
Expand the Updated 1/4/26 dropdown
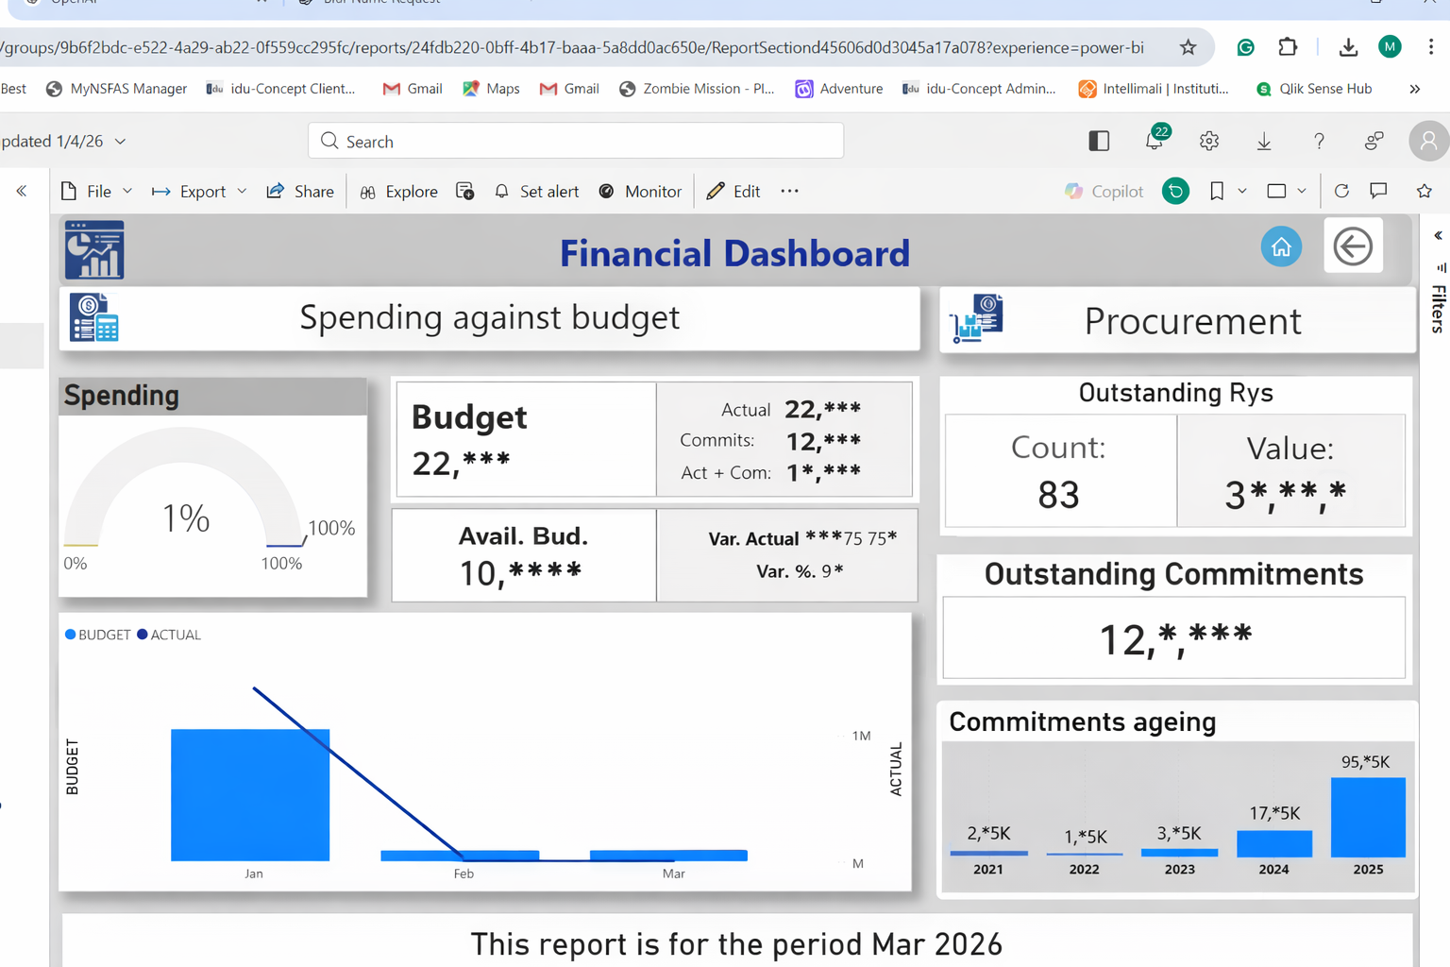[119, 141]
